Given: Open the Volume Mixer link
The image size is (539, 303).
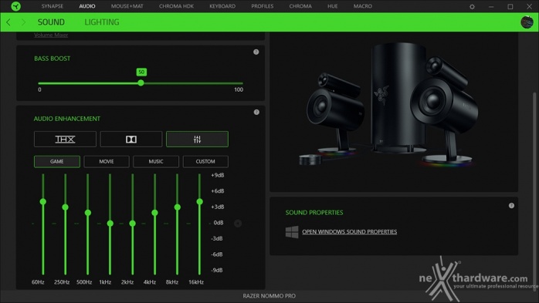Looking at the screenshot, I should [51, 35].
